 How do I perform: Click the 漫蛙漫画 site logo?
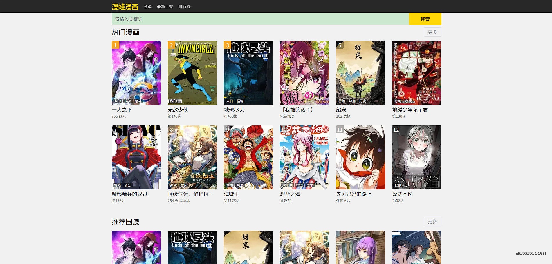click(125, 7)
